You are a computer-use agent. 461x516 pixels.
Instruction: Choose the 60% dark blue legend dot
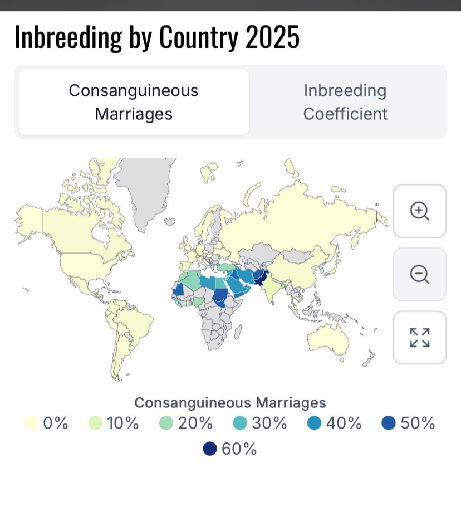[x=210, y=449]
